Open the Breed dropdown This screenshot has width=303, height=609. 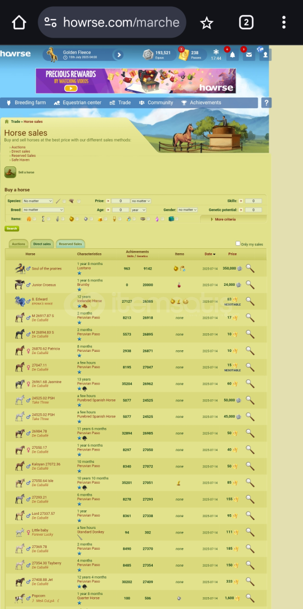click(43, 210)
